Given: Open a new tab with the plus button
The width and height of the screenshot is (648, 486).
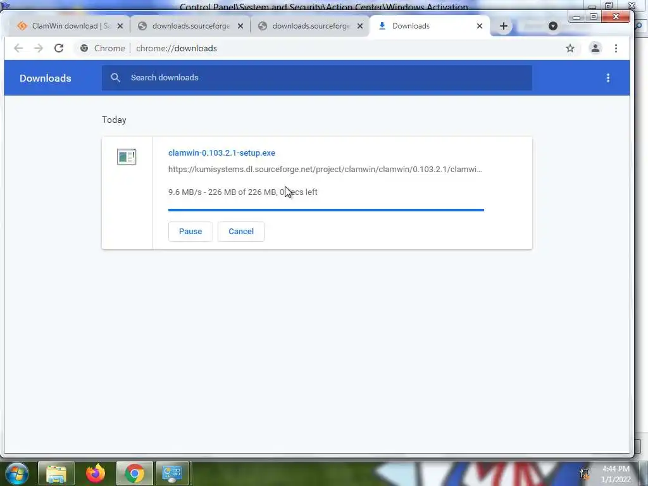Looking at the screenshot, I should [x=503, y=26].
